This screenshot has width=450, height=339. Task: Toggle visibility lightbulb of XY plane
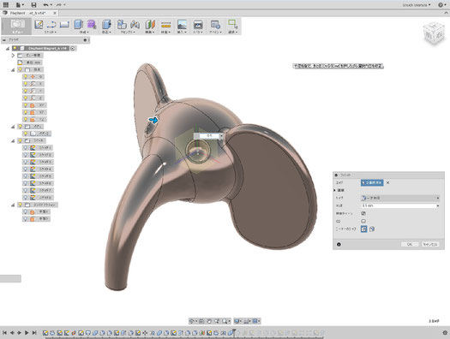tap(26, 105)
